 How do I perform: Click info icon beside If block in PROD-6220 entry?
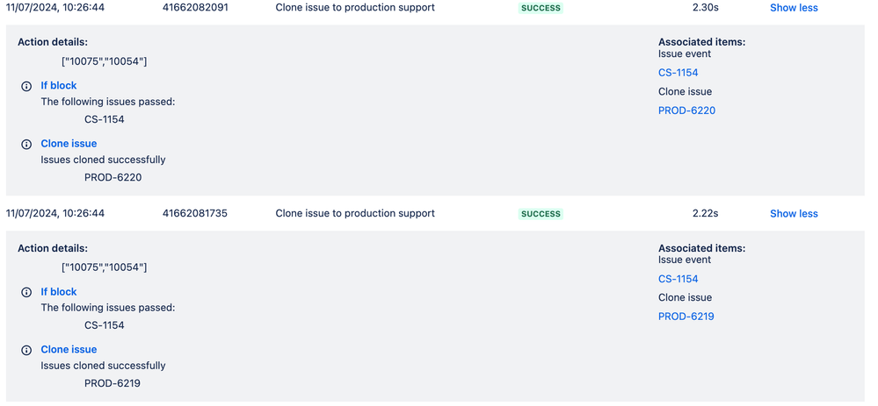tap(25, 86)
